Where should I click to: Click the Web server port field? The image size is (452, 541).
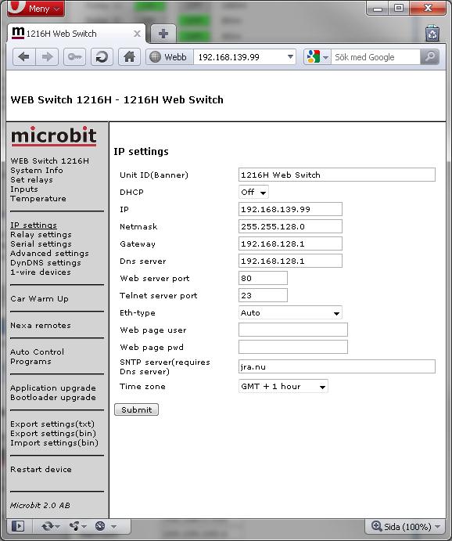click(x=263, y=278)
